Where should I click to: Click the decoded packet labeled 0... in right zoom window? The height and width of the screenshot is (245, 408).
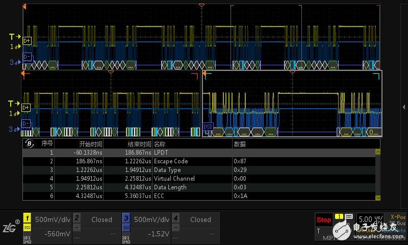374,132
